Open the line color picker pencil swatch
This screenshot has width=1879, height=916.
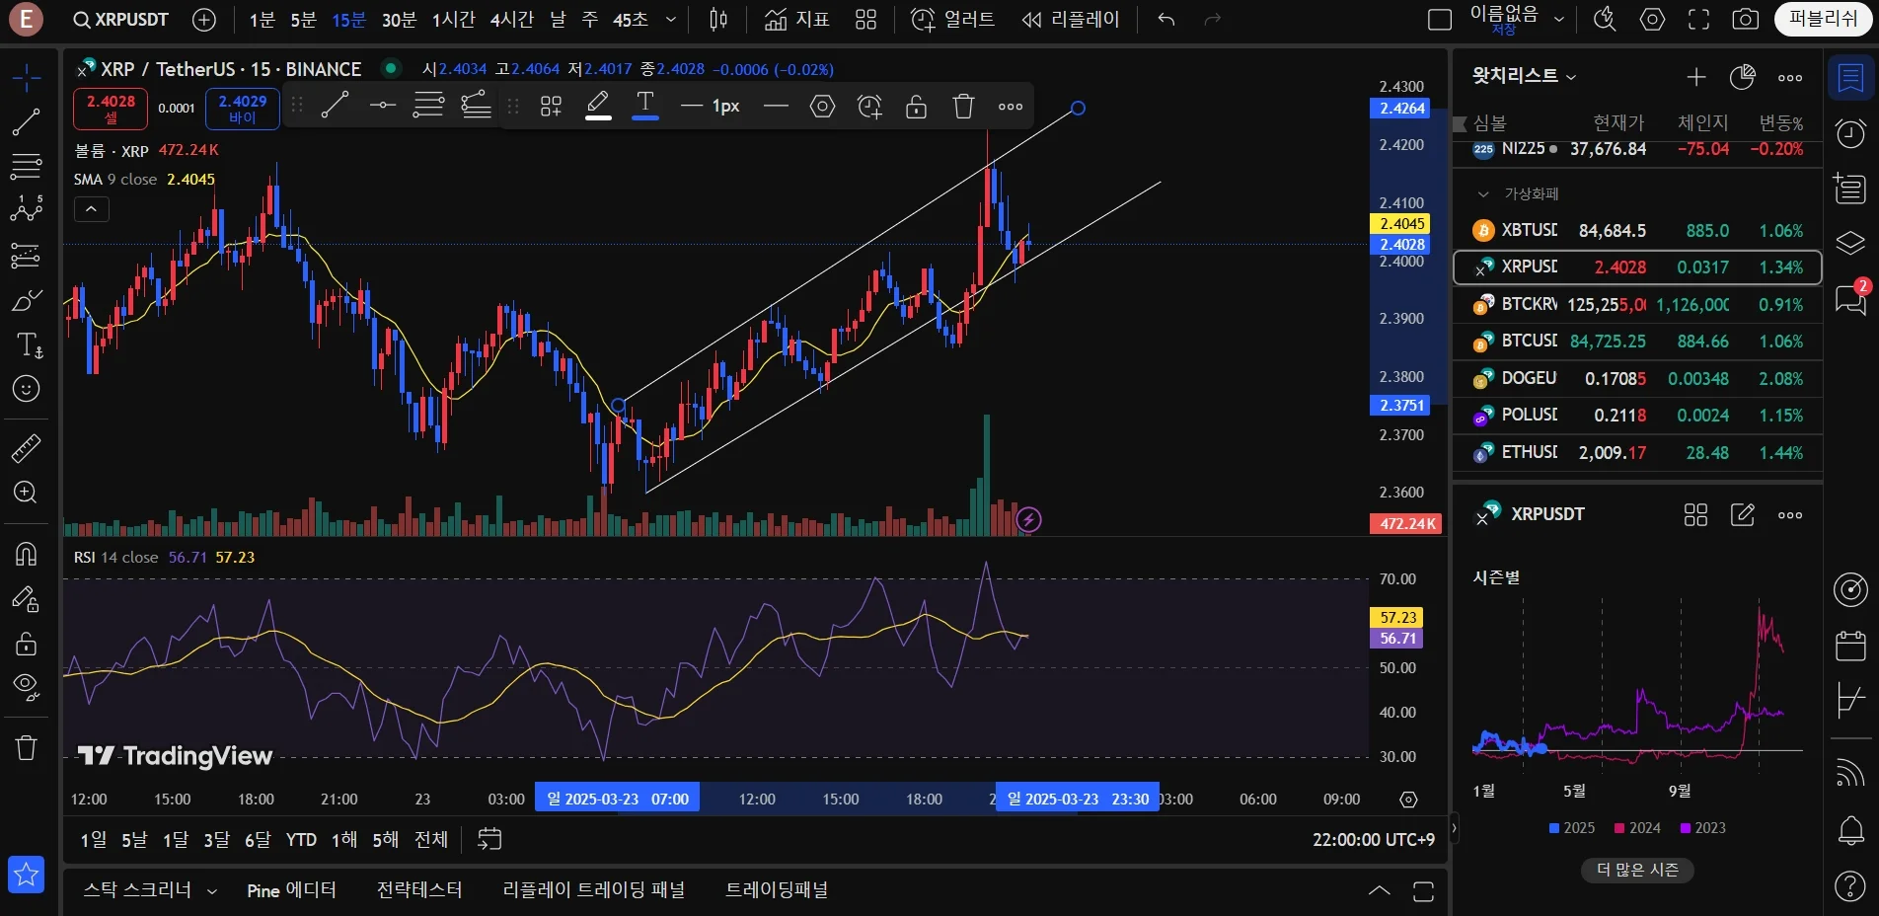click(x=598, y=106)
